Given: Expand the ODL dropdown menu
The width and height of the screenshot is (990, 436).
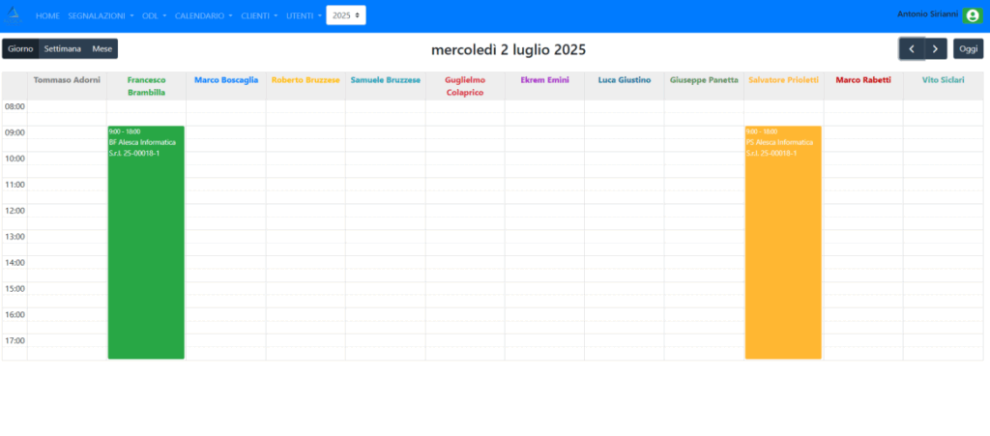Looking at the screenshot, I should (154, 16).
